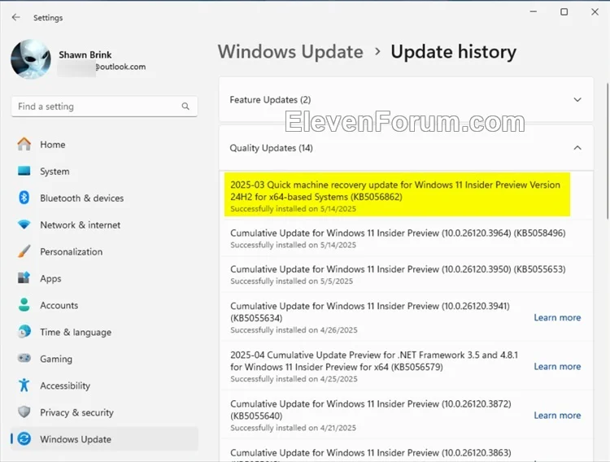Open the Home settings page
610x462 pixels.
pos(104,145)
